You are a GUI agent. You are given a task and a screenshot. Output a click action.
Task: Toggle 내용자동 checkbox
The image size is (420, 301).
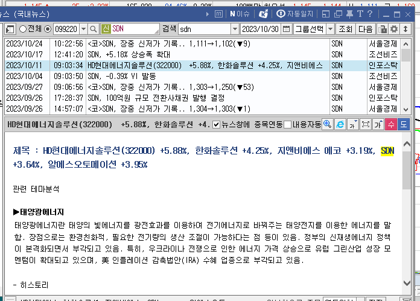click(287, 124)
